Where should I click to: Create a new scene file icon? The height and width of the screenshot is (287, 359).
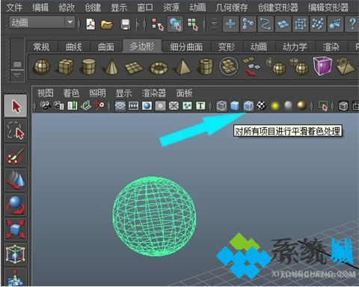pyautogui.click(x=90, y=24)
